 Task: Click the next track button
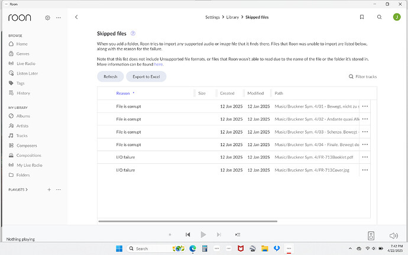[x=219, y=234]
